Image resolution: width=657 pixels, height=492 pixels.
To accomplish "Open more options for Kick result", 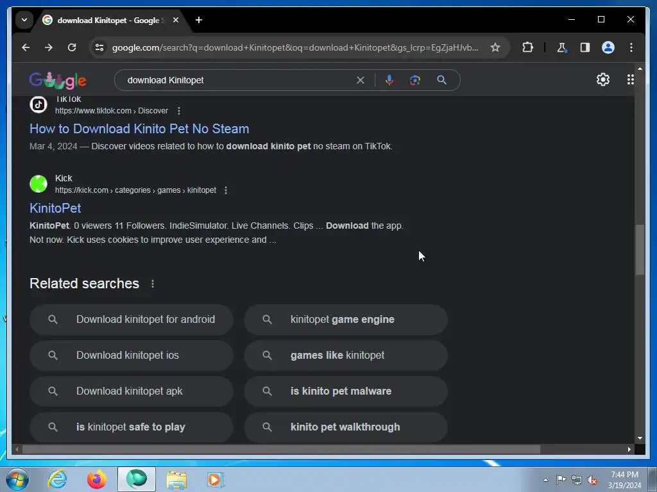I will pos(226,190).
